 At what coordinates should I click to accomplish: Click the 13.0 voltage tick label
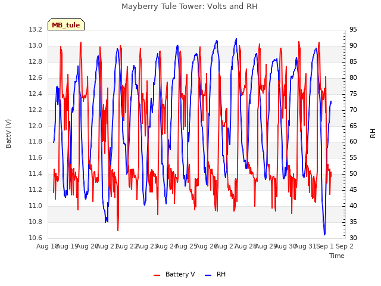tap(36, 46)
